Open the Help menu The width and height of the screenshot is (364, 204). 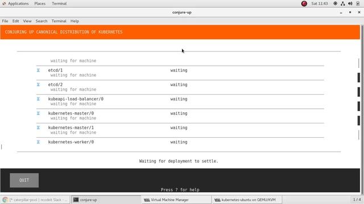pos(75,21)
